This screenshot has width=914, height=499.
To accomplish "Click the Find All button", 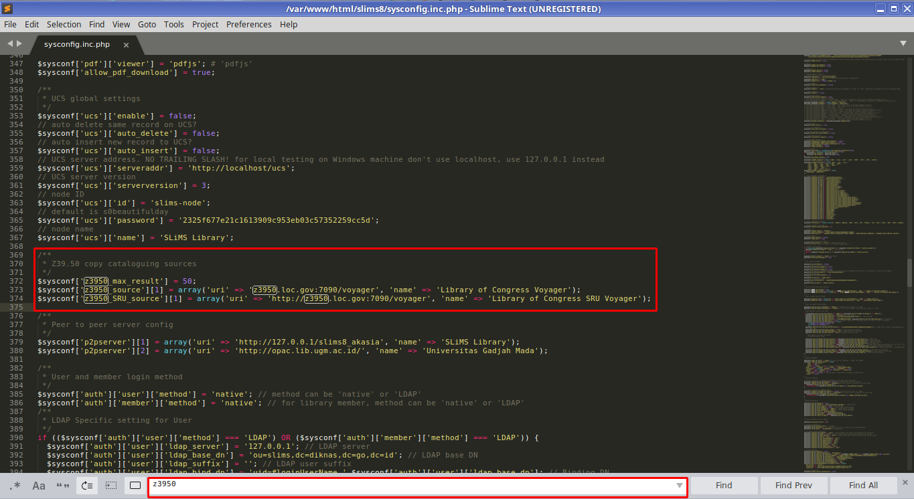I will pos(863,486).
